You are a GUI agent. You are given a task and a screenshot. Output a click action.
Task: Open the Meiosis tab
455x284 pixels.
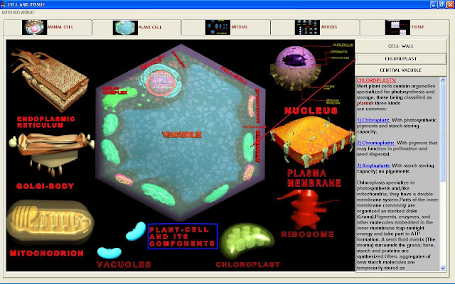point(316,27)
